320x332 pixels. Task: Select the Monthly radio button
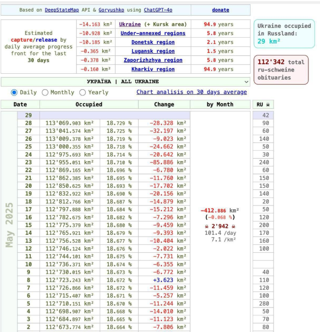[45, 92]
